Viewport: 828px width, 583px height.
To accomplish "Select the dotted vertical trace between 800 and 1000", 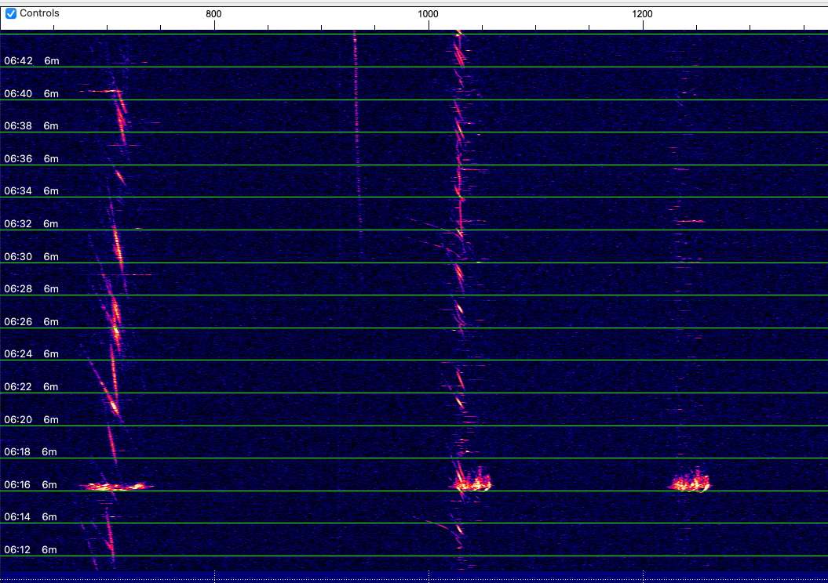I will [x=358, y=135].
